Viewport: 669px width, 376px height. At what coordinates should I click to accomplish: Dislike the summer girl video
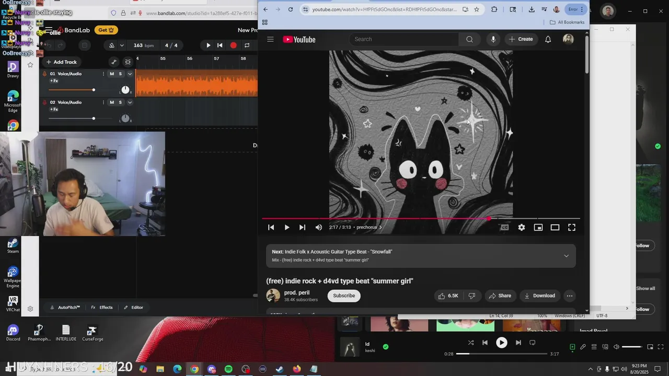(471, 296)
